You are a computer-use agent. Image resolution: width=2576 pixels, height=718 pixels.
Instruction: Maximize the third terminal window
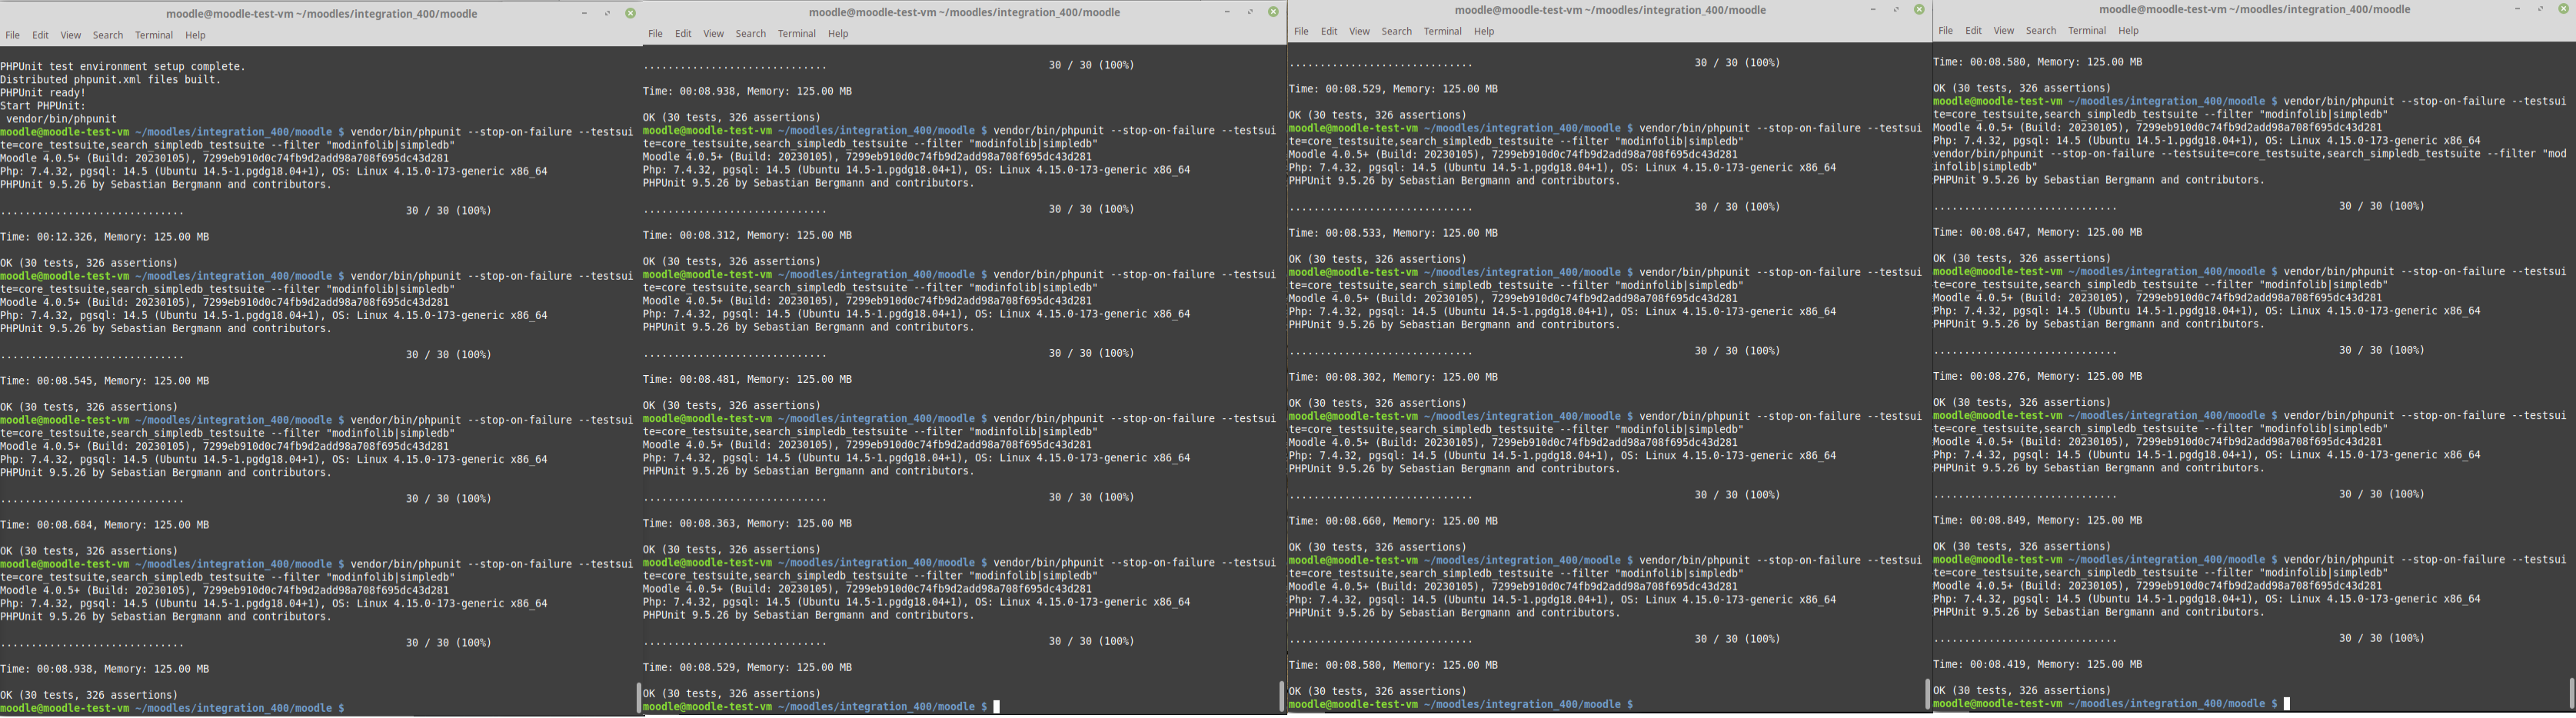pyautogui.click(x=1896, y=10)
